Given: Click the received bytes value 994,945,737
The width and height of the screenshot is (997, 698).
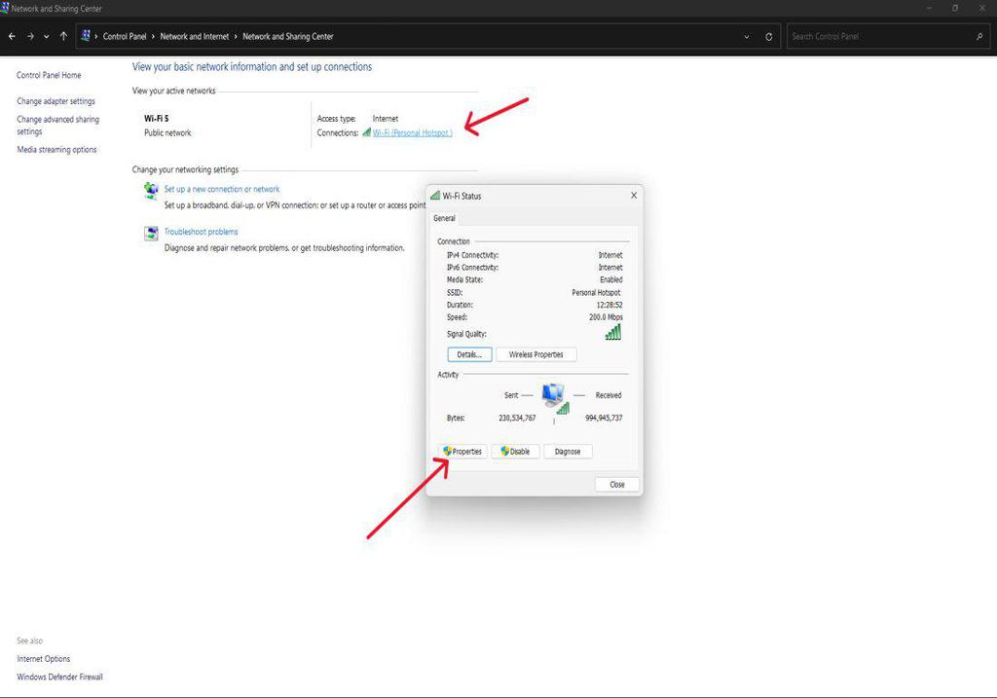Looking at the screenshot, I should 604,418.
